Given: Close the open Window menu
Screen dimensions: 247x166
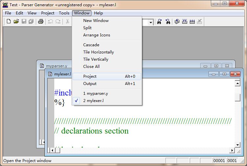Looking at the screenshot, I should [x=82, y=13].
